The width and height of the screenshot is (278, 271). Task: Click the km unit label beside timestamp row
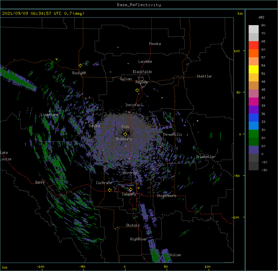240,14
